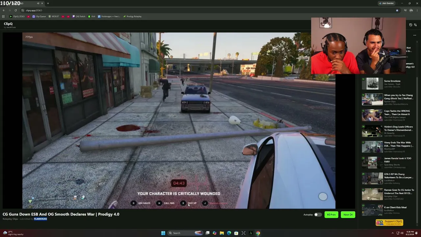Open the Clip Queue bookmark
The image size is (421, 237).
(x=39, y=16)
